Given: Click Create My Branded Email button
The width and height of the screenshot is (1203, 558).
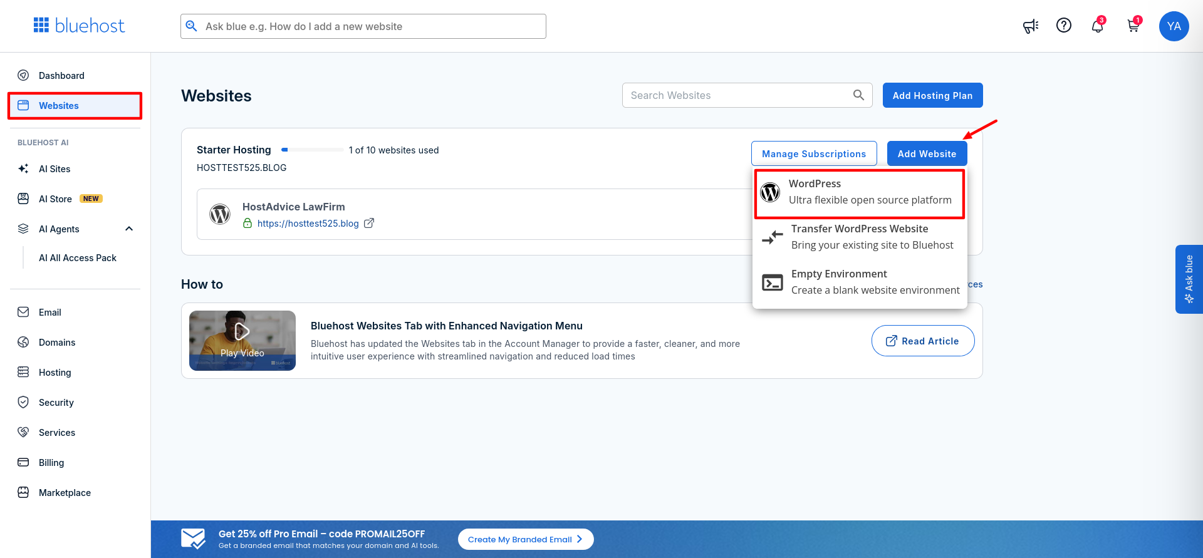Looking at the screenshot, I should coord(526,539).
